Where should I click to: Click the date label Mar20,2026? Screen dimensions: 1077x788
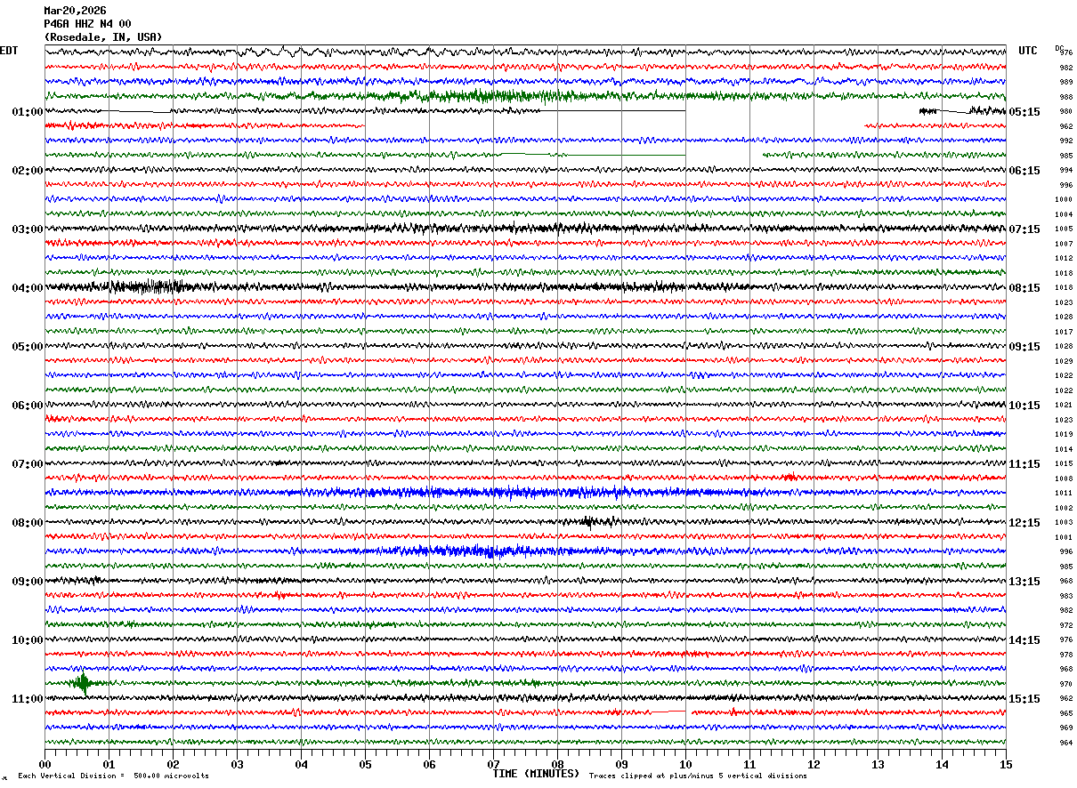(75, 11)
